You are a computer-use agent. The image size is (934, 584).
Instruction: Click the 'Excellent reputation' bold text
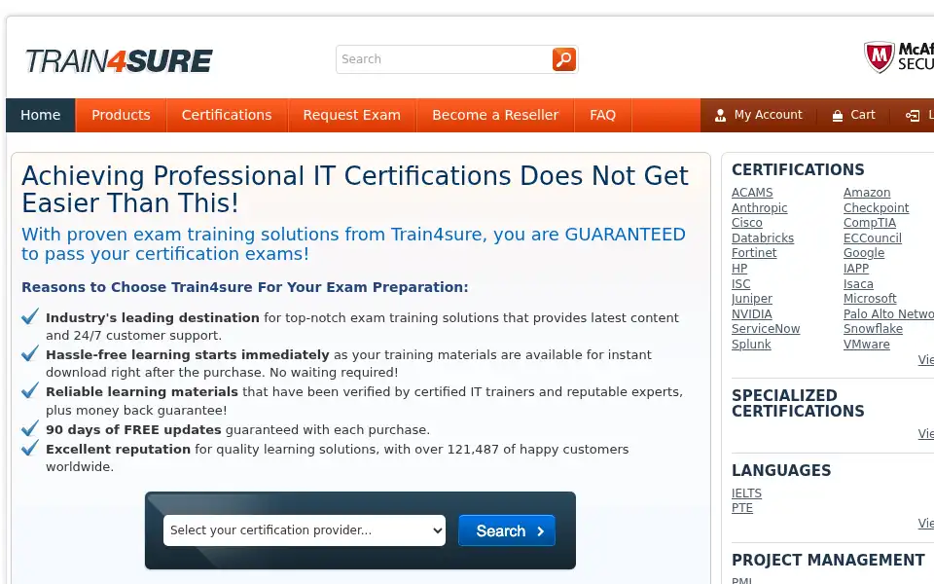point(118,450)
